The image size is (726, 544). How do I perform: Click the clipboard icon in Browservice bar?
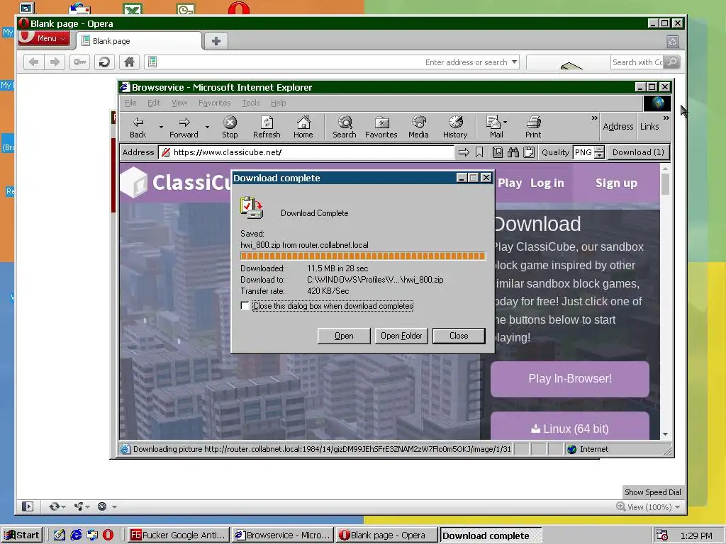tap(529, 152)
